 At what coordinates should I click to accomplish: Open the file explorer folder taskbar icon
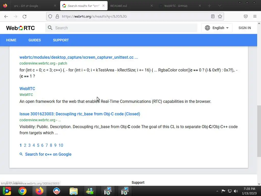74,191
